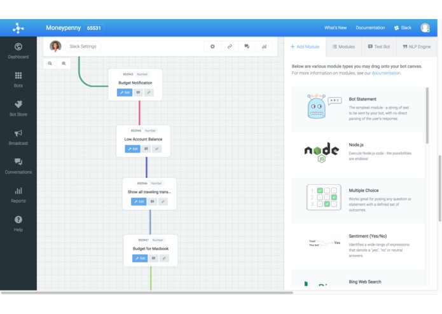Open the Dashboard sidebar item
This screenshot has height=314, width=442.
pyautogui.click(x=18, y=51)
